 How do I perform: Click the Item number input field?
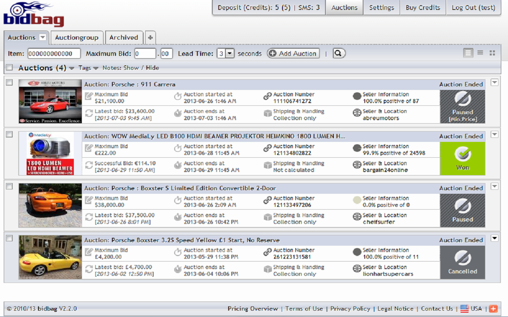pos(54,53)
